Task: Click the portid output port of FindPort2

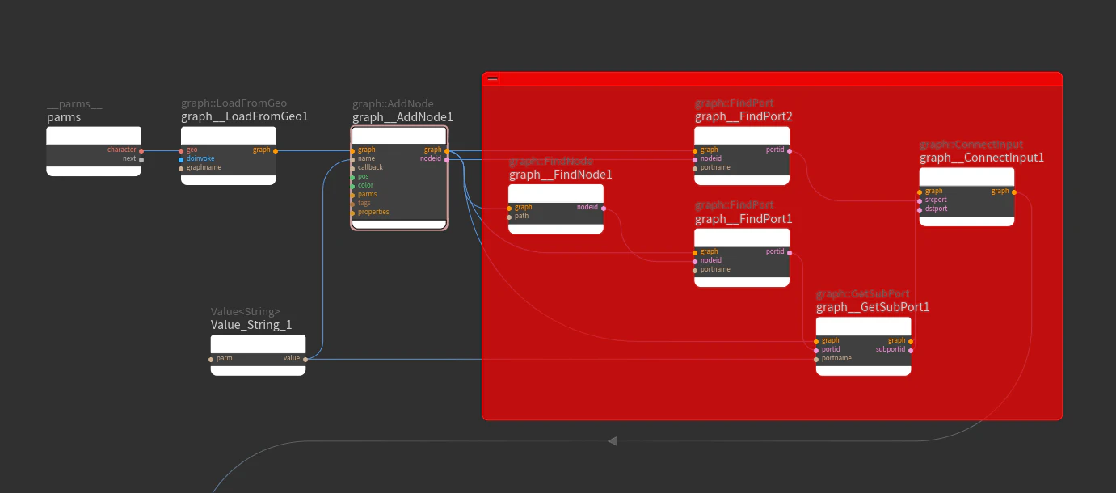Action: 790,150
